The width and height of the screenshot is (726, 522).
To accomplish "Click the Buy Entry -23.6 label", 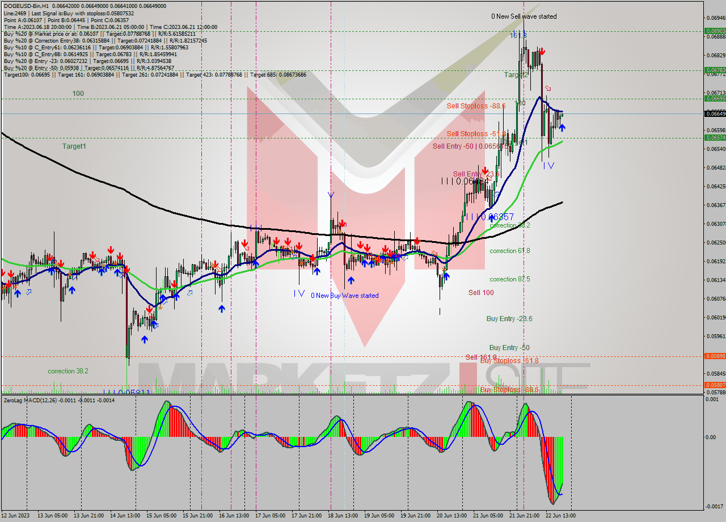I will tap(509, 319).
